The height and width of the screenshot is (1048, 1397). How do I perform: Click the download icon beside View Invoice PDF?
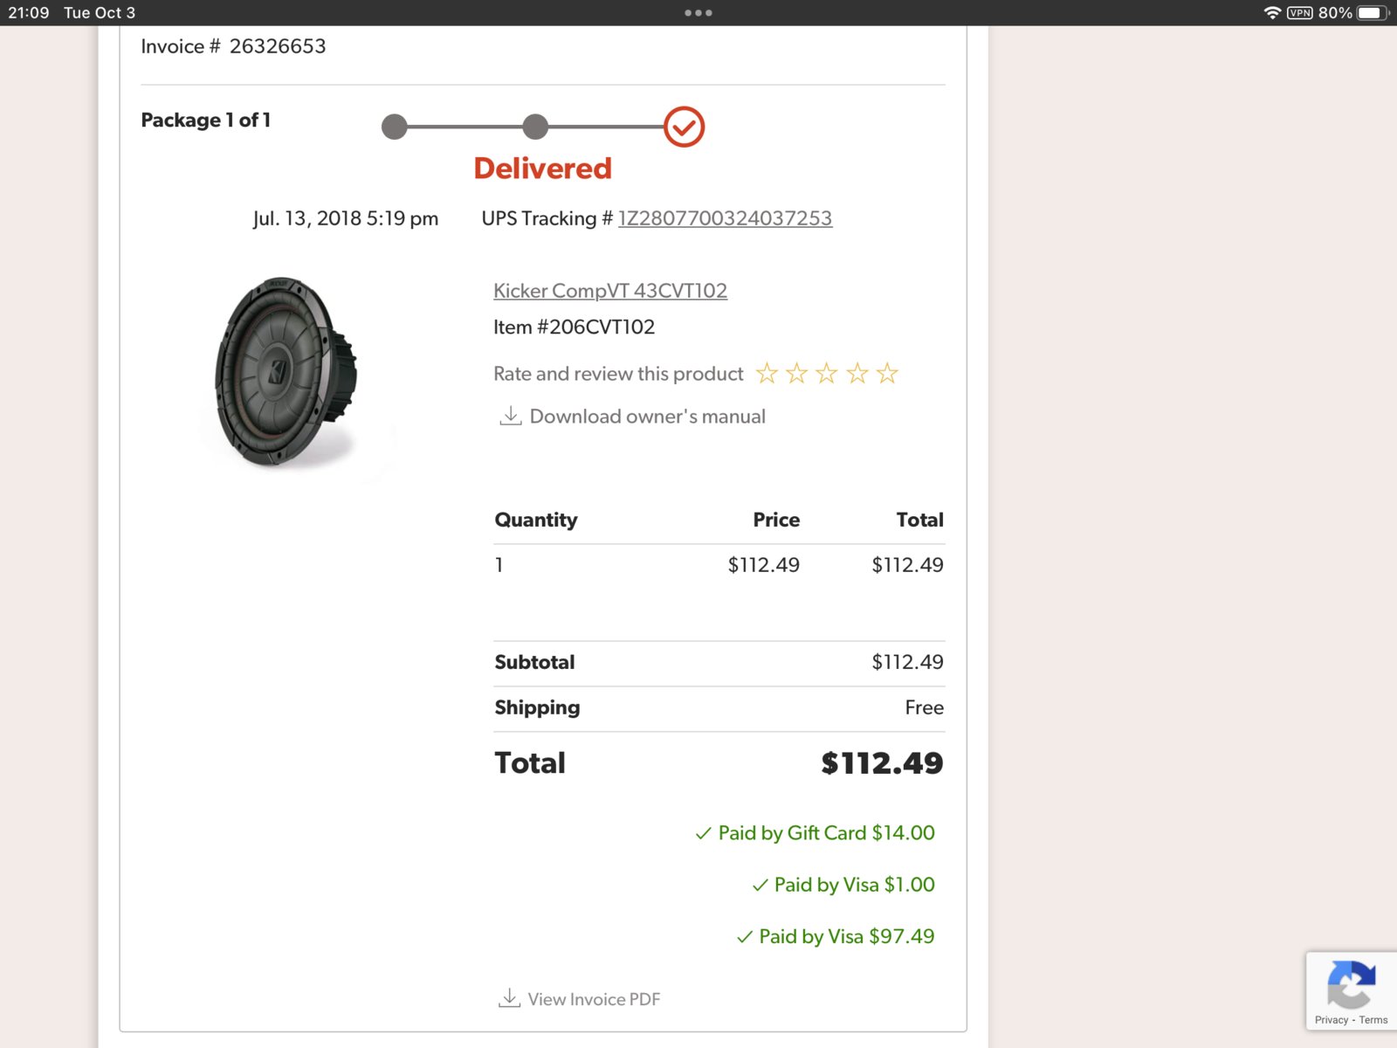tap(509, 997)
